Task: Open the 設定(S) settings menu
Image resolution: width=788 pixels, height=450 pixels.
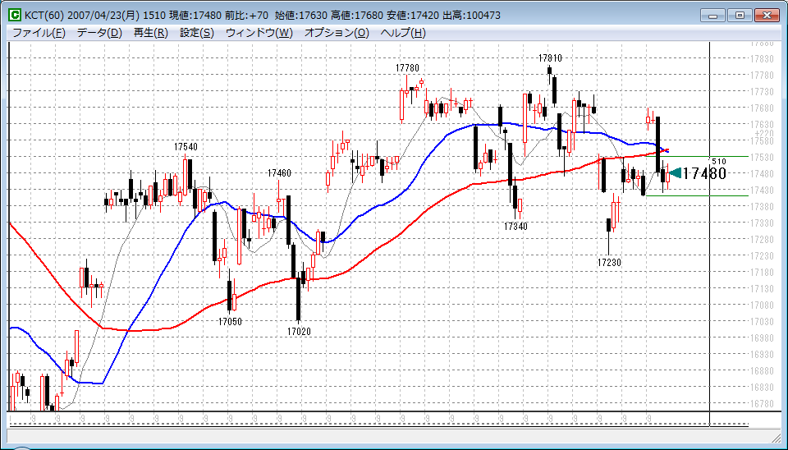Action: click(197, 33)
